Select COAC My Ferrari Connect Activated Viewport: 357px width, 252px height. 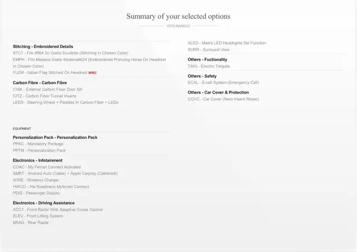coord(47,167)
